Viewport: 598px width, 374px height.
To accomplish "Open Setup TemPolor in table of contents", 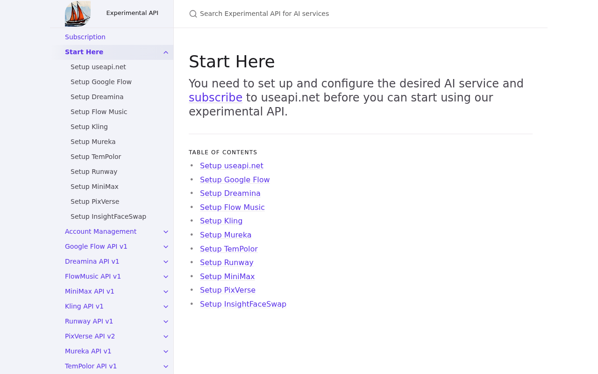I will [229, 249].
